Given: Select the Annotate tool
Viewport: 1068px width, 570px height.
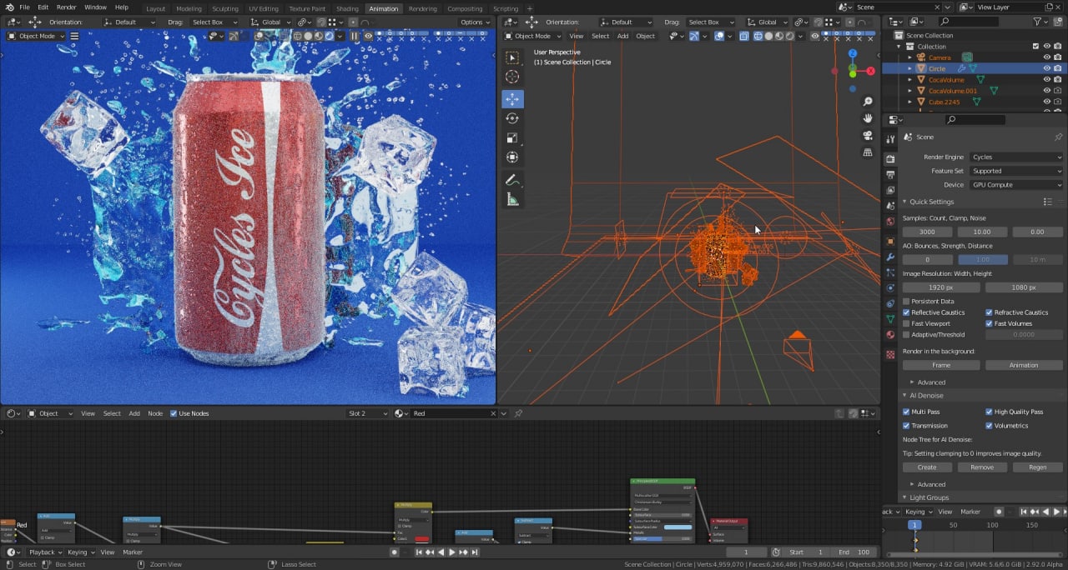Looking at the screenshot, I should [512, 179].
